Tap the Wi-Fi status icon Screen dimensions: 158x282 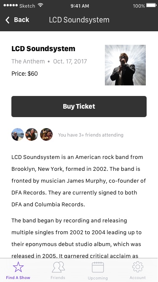coord(40,5)
